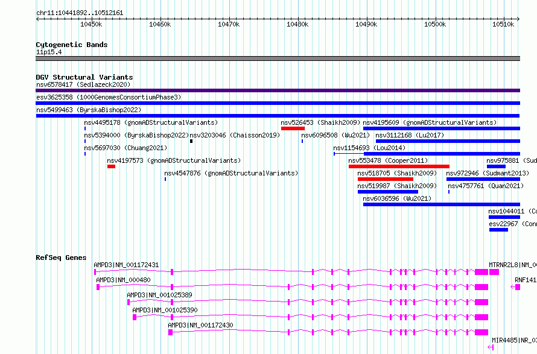537x354 pixels.
Task: Click nsv3203046 (Chaisson2019) label
Action: point(235,135)
